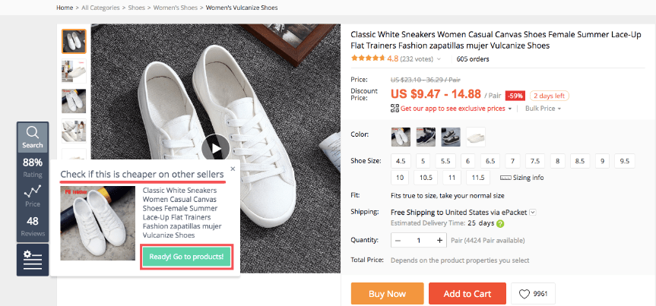
Task: Open the Price chart icon in sidebar
Action: click(x=32, y=193)
